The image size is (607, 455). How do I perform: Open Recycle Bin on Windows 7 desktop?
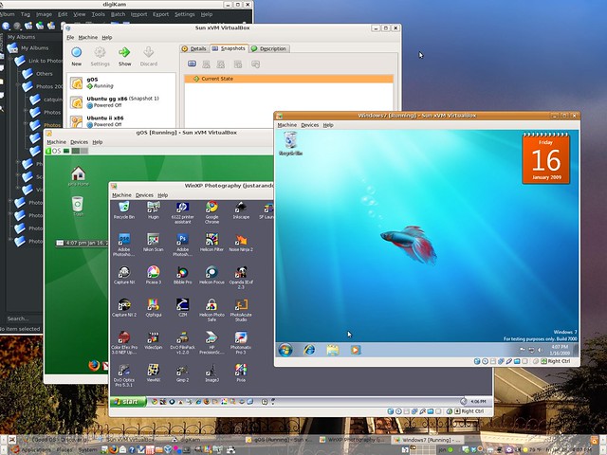[290, 143]
